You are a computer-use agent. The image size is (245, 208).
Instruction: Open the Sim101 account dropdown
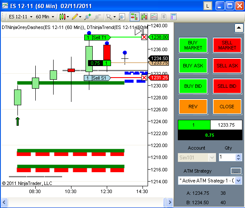tap(197, 157)
